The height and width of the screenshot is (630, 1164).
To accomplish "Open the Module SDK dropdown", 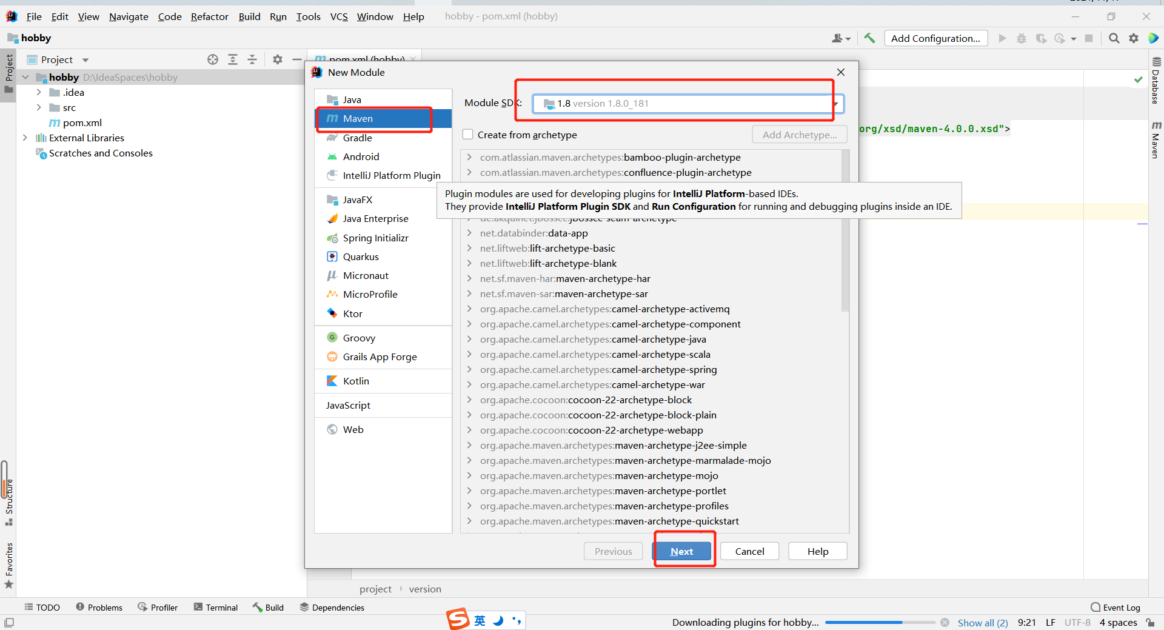I will click(x=688, y=104).
